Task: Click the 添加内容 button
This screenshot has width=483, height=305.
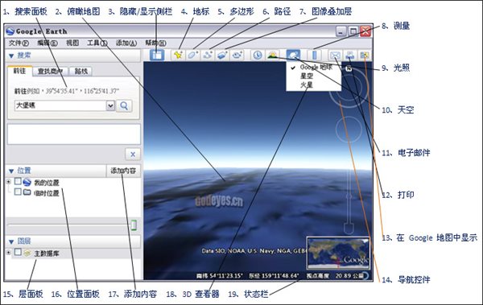Action: tap(123, 171)
